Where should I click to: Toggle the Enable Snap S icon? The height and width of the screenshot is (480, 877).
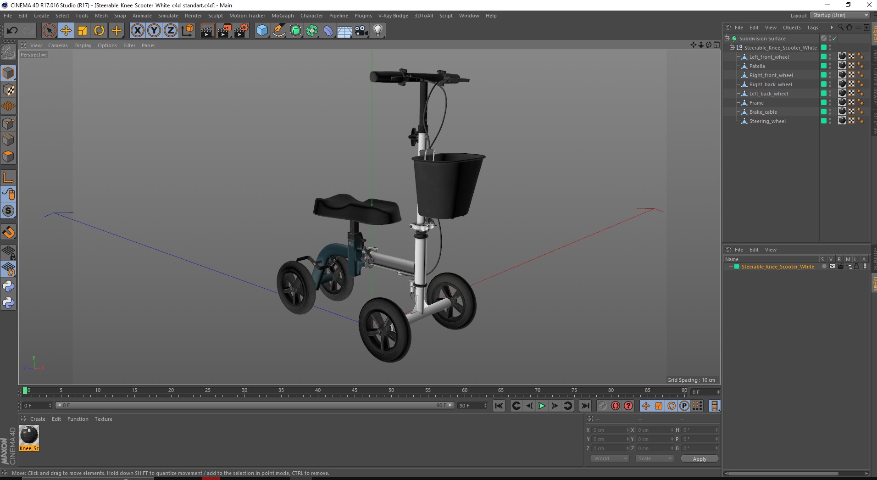coord(8,211)
